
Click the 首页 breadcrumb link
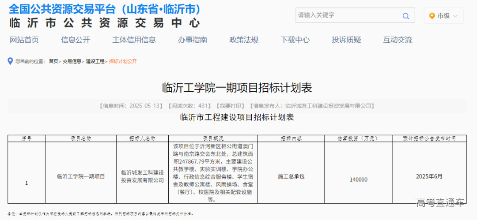click(53, 61)
